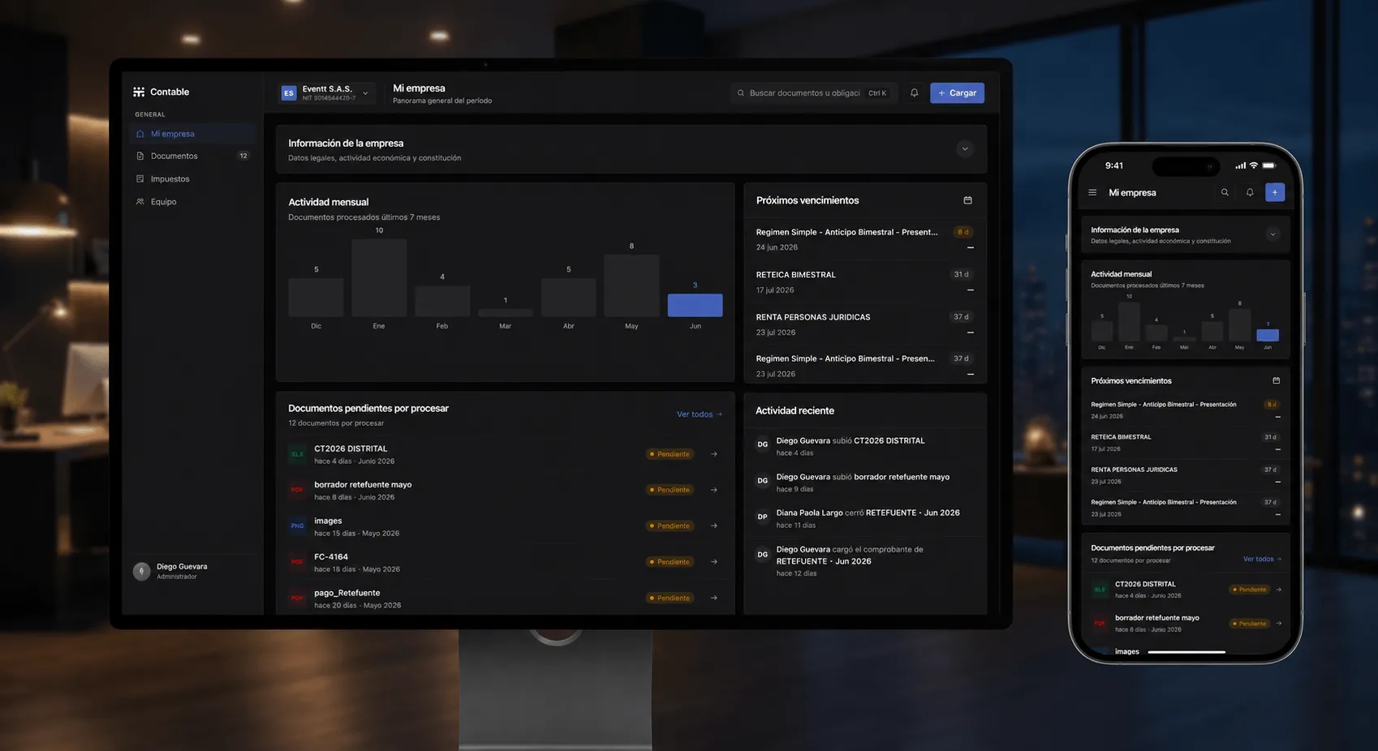The image size is (1378, 751).
Task: Click Pendiente badge on FC-4164 row
Action: point(670,562)
